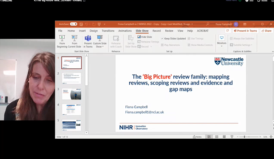This screenshot has height=159, width=274.
Task: Open Set Up Slide Show
Action: point(131,41)
